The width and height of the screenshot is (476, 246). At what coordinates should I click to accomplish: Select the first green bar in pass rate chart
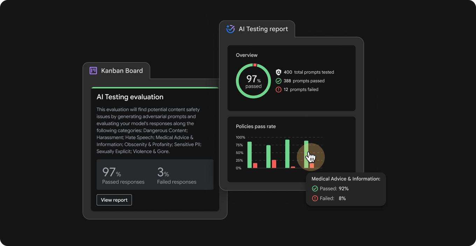250,155
